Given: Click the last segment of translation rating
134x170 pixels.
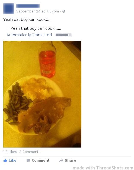Looking at the screenshot, I should tap(70, 35).
